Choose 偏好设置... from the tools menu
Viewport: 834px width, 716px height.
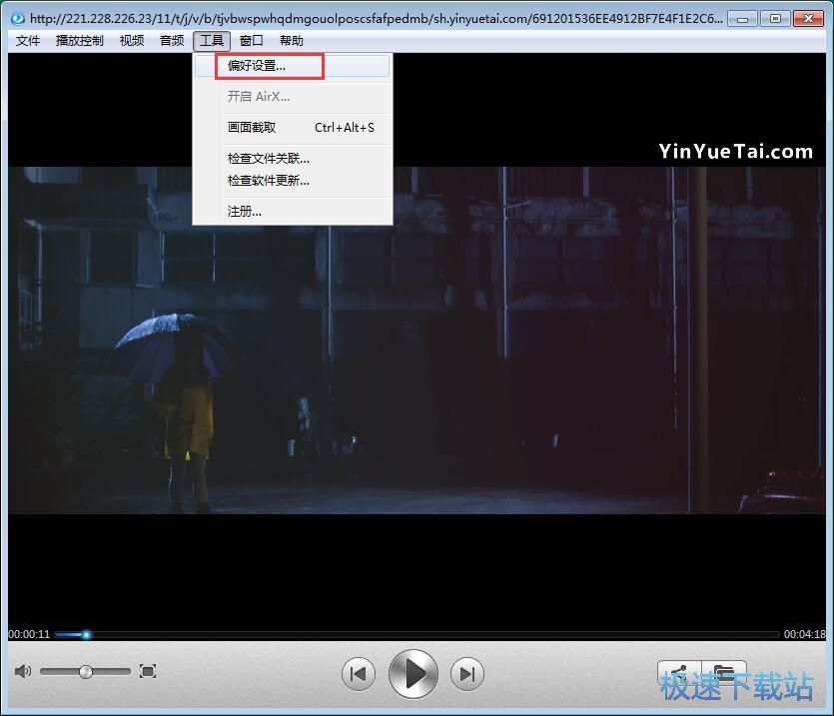pyautogui.click(x=293, y=66)
